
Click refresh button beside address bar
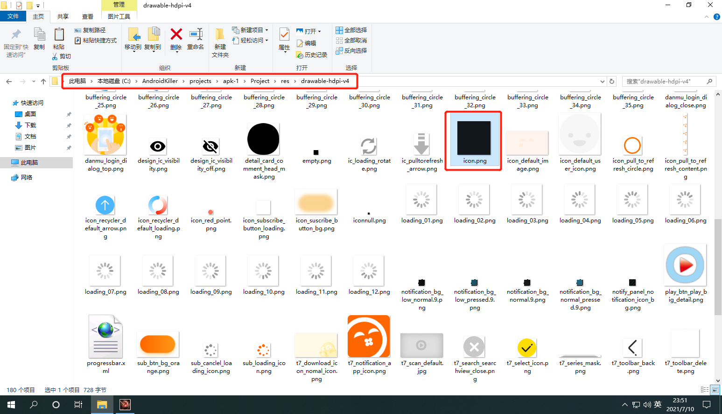[x=612, y=81]
